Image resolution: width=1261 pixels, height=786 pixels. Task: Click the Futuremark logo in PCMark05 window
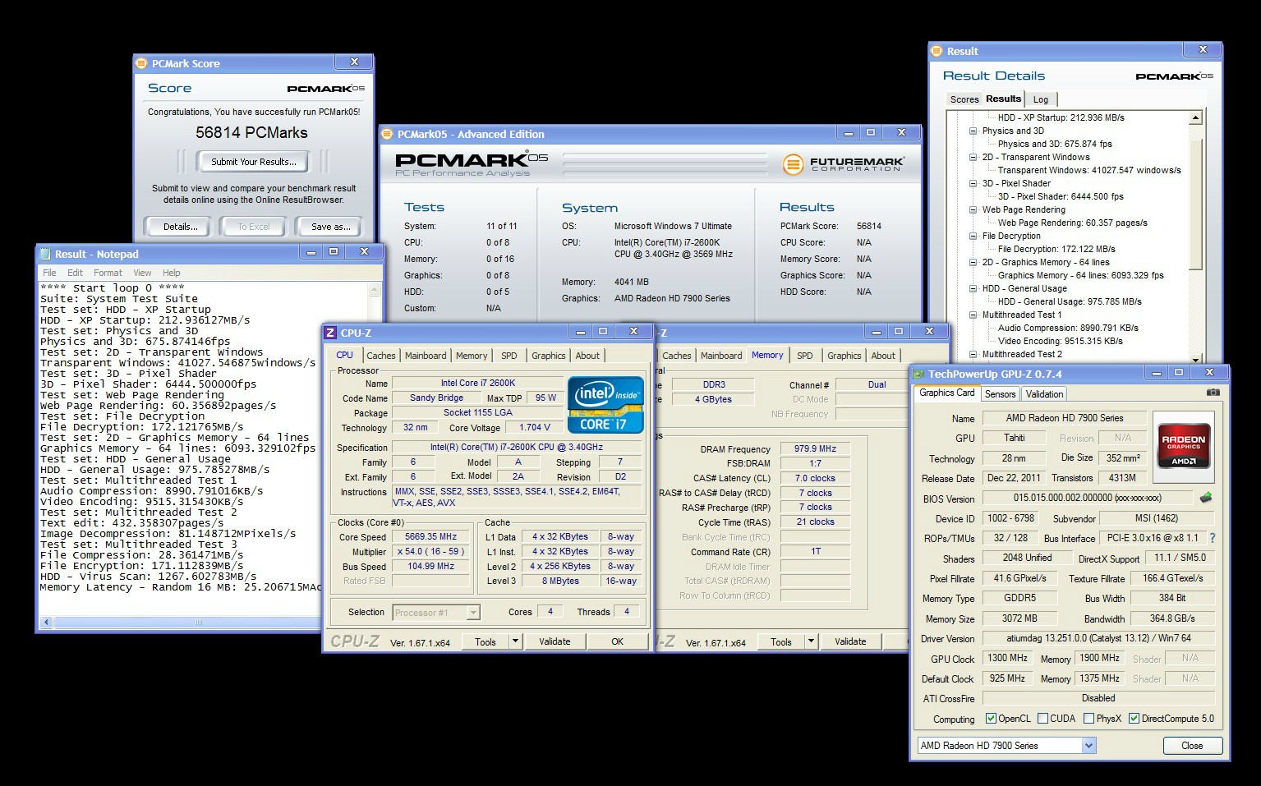pyautogui.click(x=844, y=163)
